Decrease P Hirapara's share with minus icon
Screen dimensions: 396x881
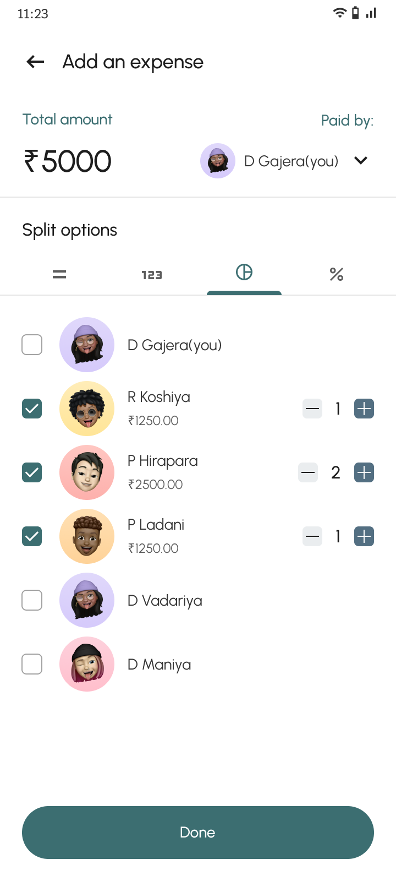point(308,472)
